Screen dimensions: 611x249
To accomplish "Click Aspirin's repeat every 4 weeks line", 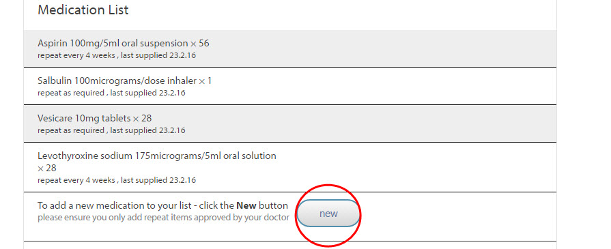I will click(x=76, y=55).
